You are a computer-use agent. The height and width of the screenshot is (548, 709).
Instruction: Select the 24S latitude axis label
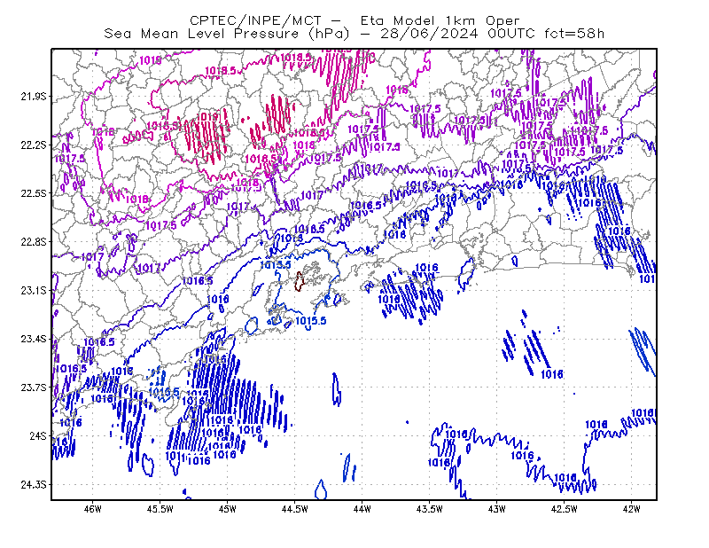coord(38,435)
